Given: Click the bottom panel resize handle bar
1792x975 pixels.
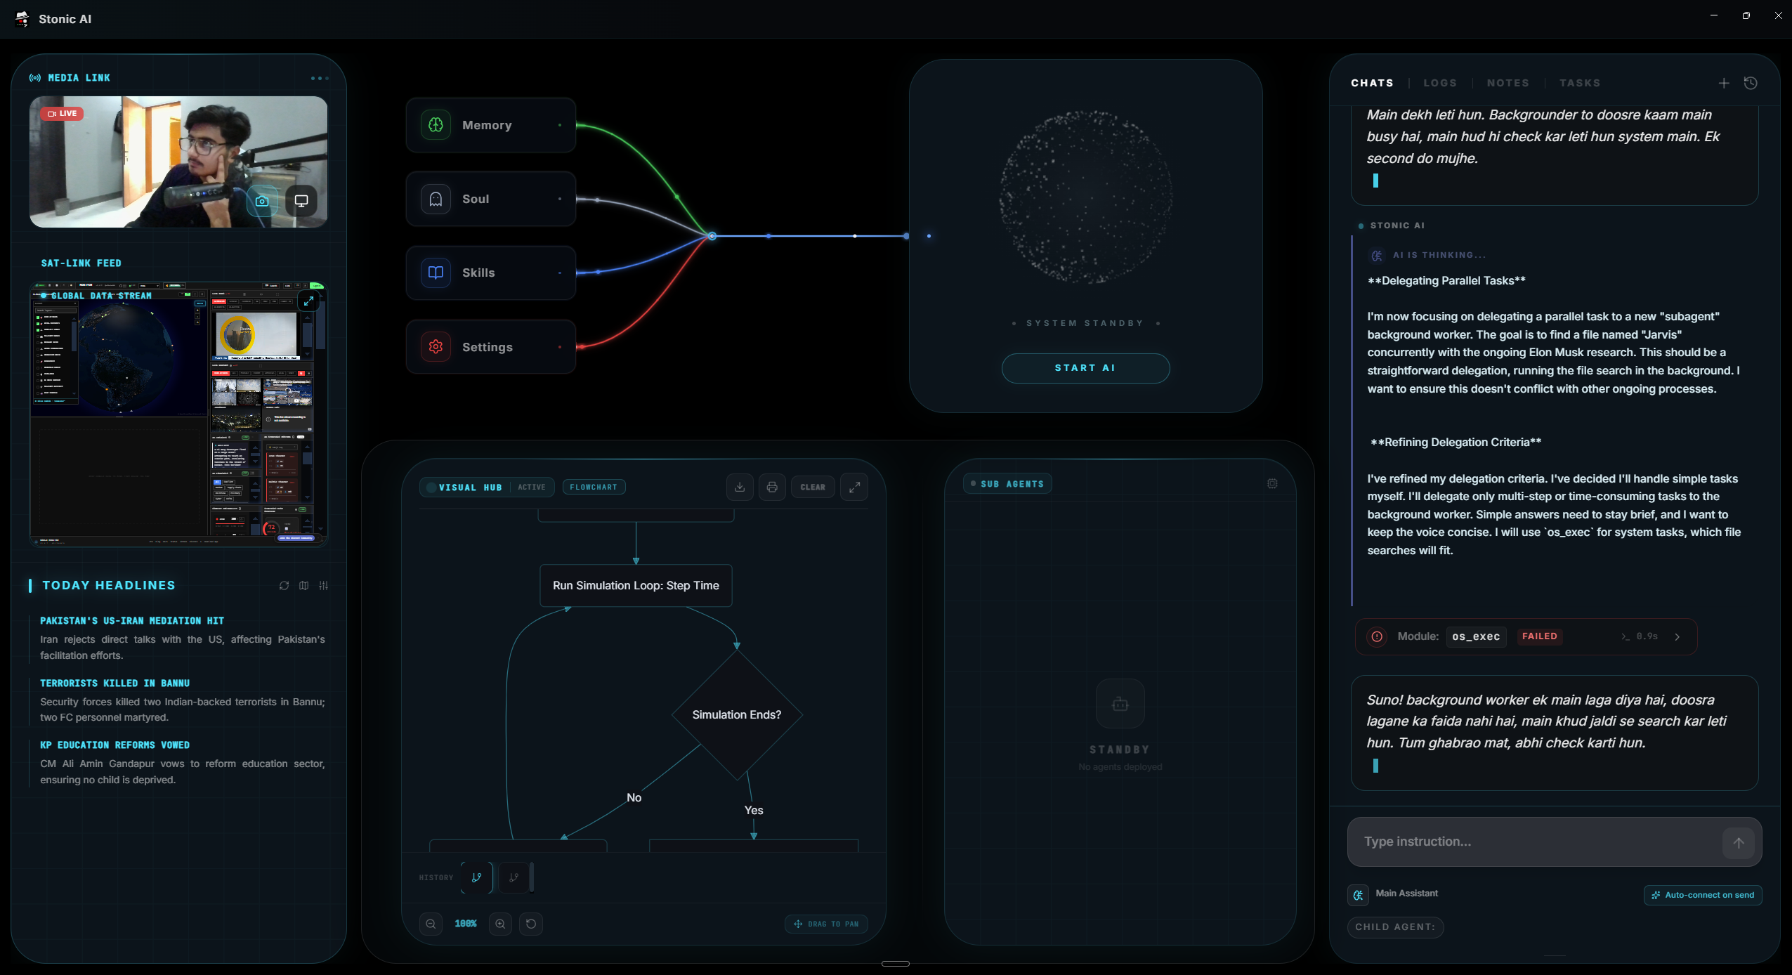Looking at the screenshot, I should pos(896,964).
